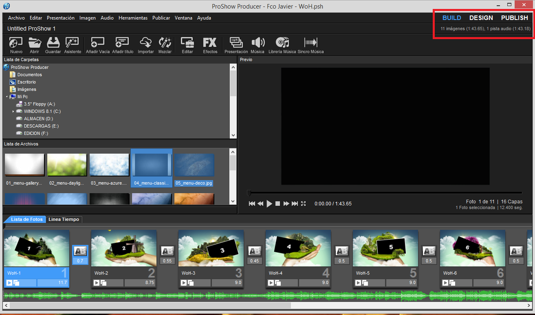The image size is (535, 315).
Task: Open the Archivo menu
Action: pyautogui.click(x=16, y=18)
